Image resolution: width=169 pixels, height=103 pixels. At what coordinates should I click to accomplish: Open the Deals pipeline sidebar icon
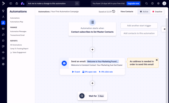tap(3, 46)
